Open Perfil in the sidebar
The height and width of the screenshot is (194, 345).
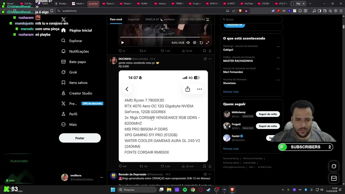(x=69, y=114)
